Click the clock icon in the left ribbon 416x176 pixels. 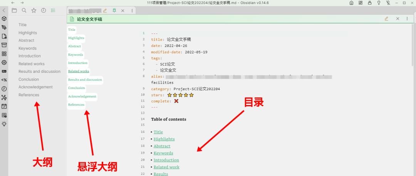[x=4, y=89]
